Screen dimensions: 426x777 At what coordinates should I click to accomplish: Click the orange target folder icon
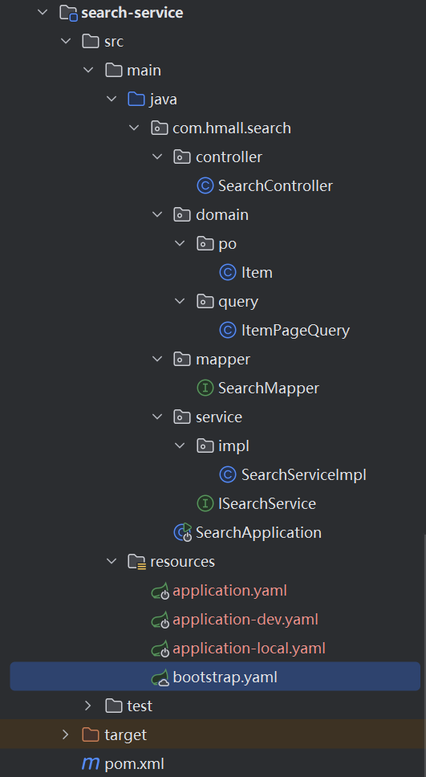tap(91, 734)
